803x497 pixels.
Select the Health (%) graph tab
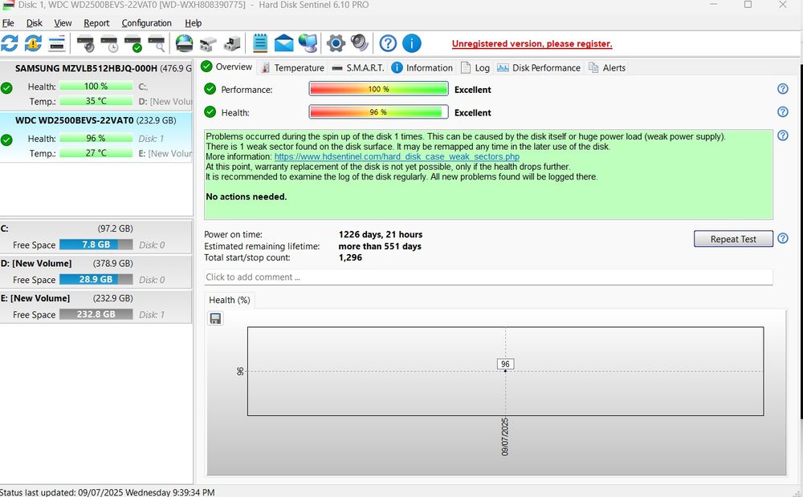coord(230,300)
